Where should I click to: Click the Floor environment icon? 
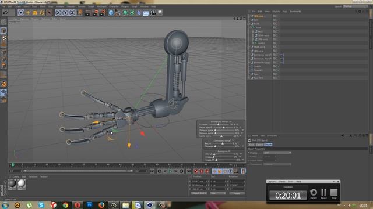[146, 13]
